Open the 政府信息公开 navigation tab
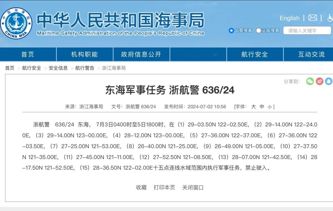The image size is (333, 211). (141, 54)
